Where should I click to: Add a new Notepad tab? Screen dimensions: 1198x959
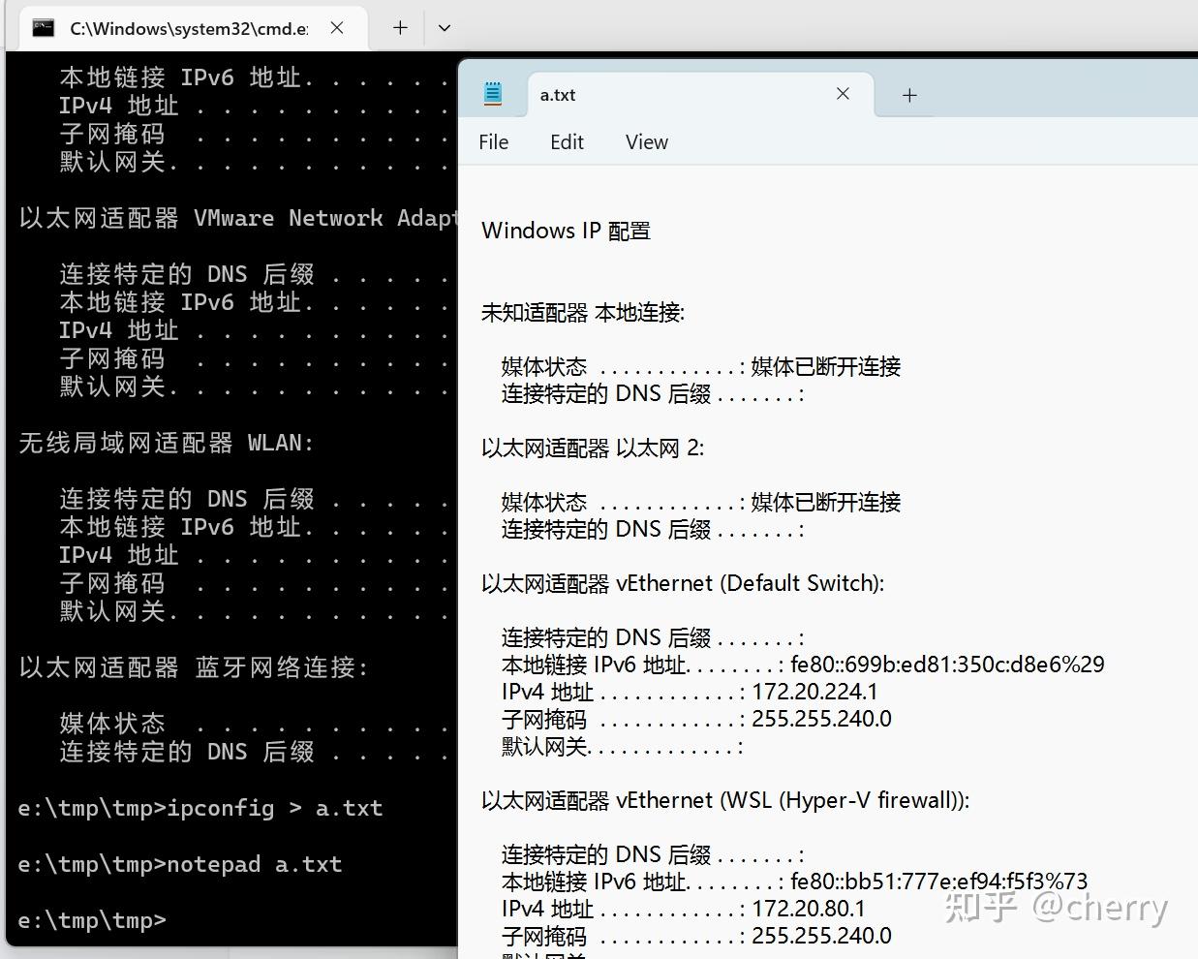point(909,95)
